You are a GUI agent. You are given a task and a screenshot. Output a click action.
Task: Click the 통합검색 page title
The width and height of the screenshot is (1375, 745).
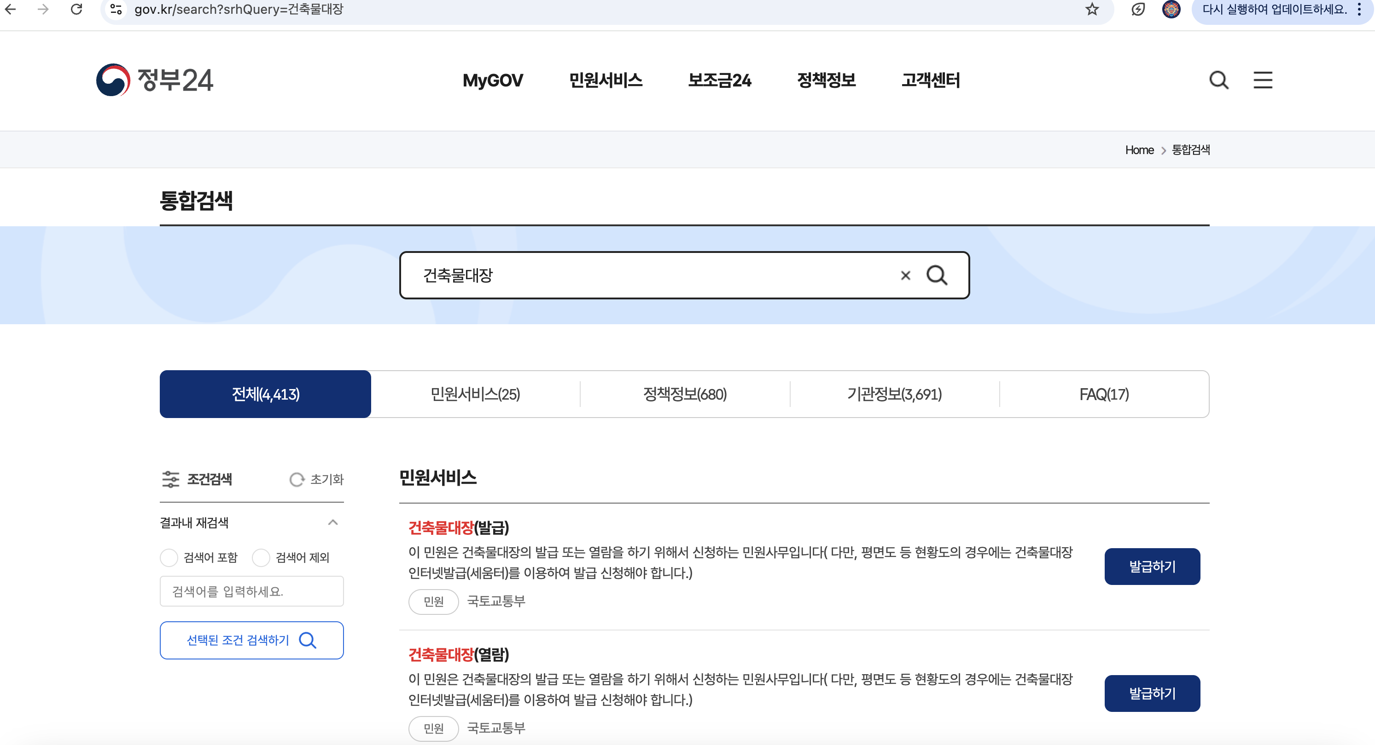pyautogui.click(x=196, y=201)
